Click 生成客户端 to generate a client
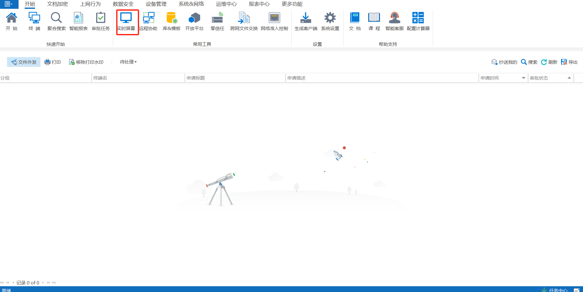583x292 pixels. (306, 21)
